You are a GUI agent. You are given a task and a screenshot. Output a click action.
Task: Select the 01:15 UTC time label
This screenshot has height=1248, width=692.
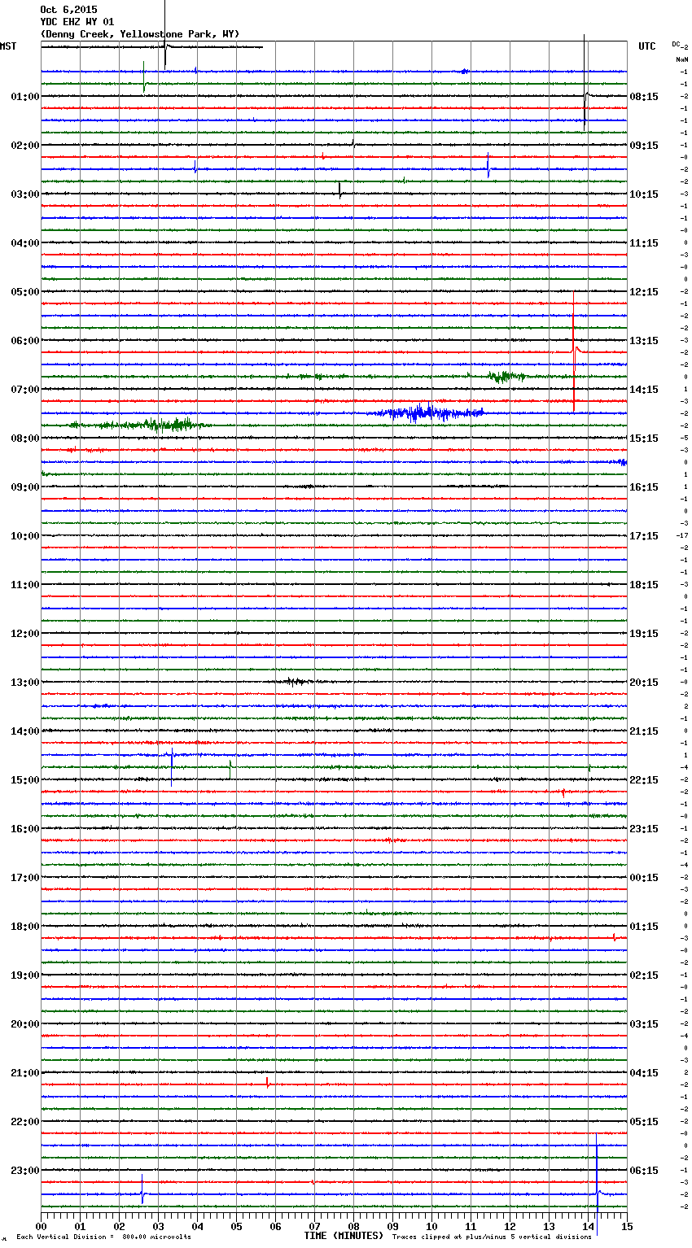[x=644, y=927]
